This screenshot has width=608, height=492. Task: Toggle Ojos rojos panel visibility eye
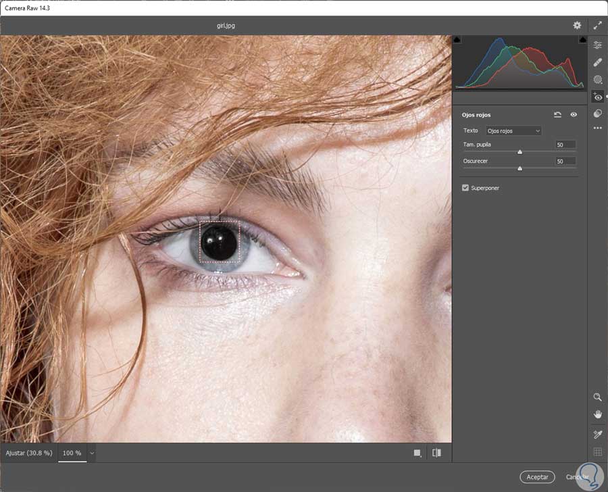pyautogui.click(x=574, y=115)
